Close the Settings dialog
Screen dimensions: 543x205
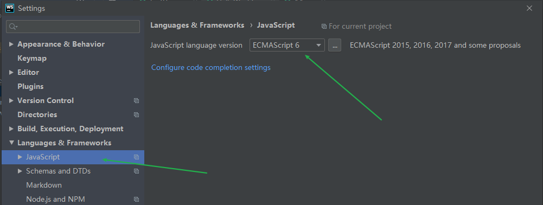click(529, 8)
